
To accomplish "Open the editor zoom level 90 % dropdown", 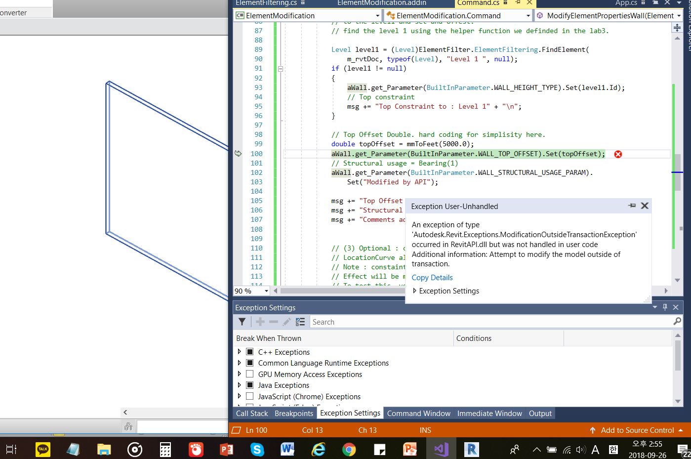I will pos(266,291).
